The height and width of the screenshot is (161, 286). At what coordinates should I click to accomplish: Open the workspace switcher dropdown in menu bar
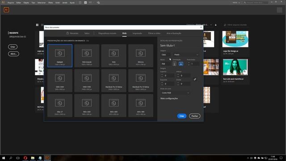(236, 3)
